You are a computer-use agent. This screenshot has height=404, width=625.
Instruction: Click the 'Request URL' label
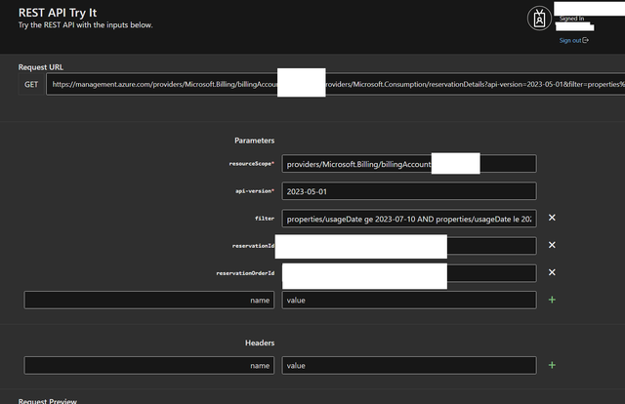(41, 67)
